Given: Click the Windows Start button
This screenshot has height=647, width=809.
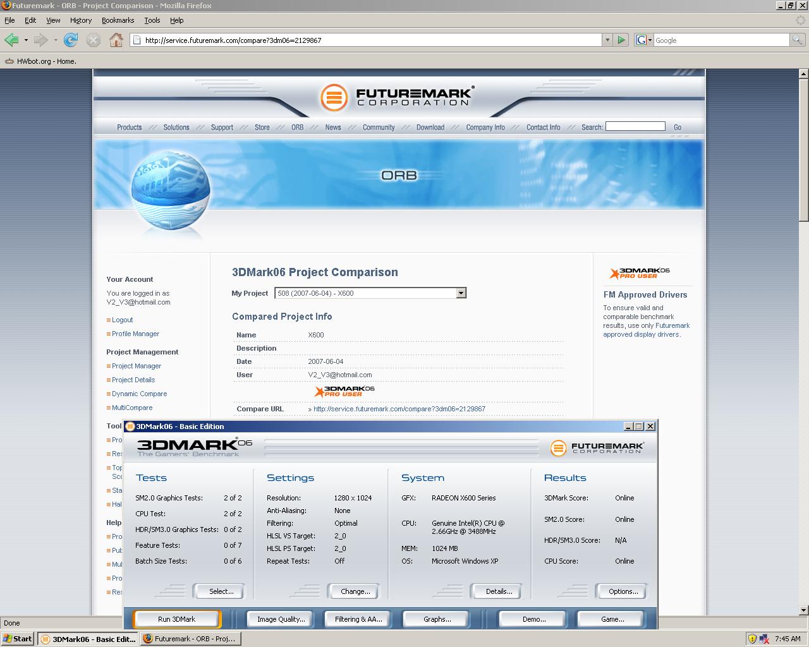Looking at the screenshot, I should [x=18, y=639].
